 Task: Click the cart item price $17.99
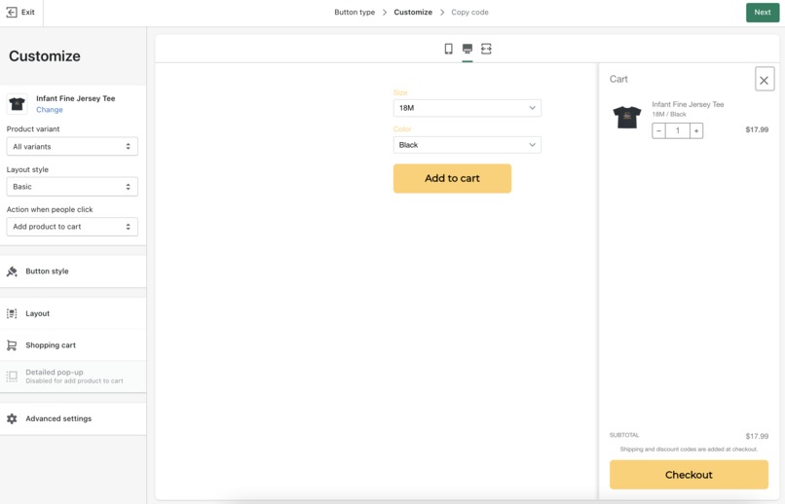tap(757, 130)
